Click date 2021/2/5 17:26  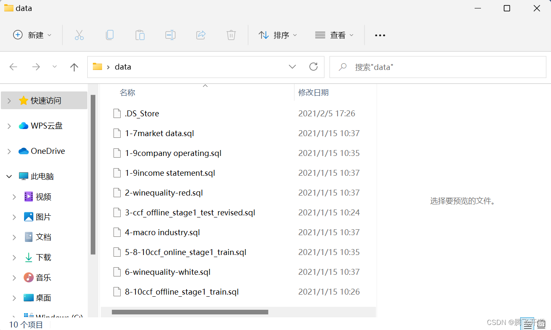point(327,113)
